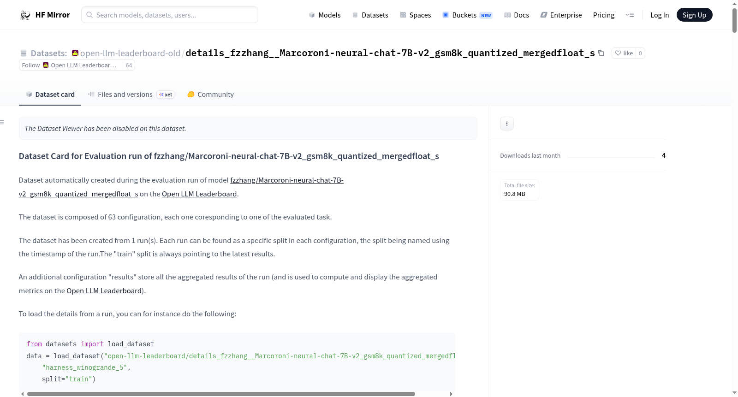Click the Downloads last month value 4
Screen dimensions: 738x397
[x=663, y=155]
